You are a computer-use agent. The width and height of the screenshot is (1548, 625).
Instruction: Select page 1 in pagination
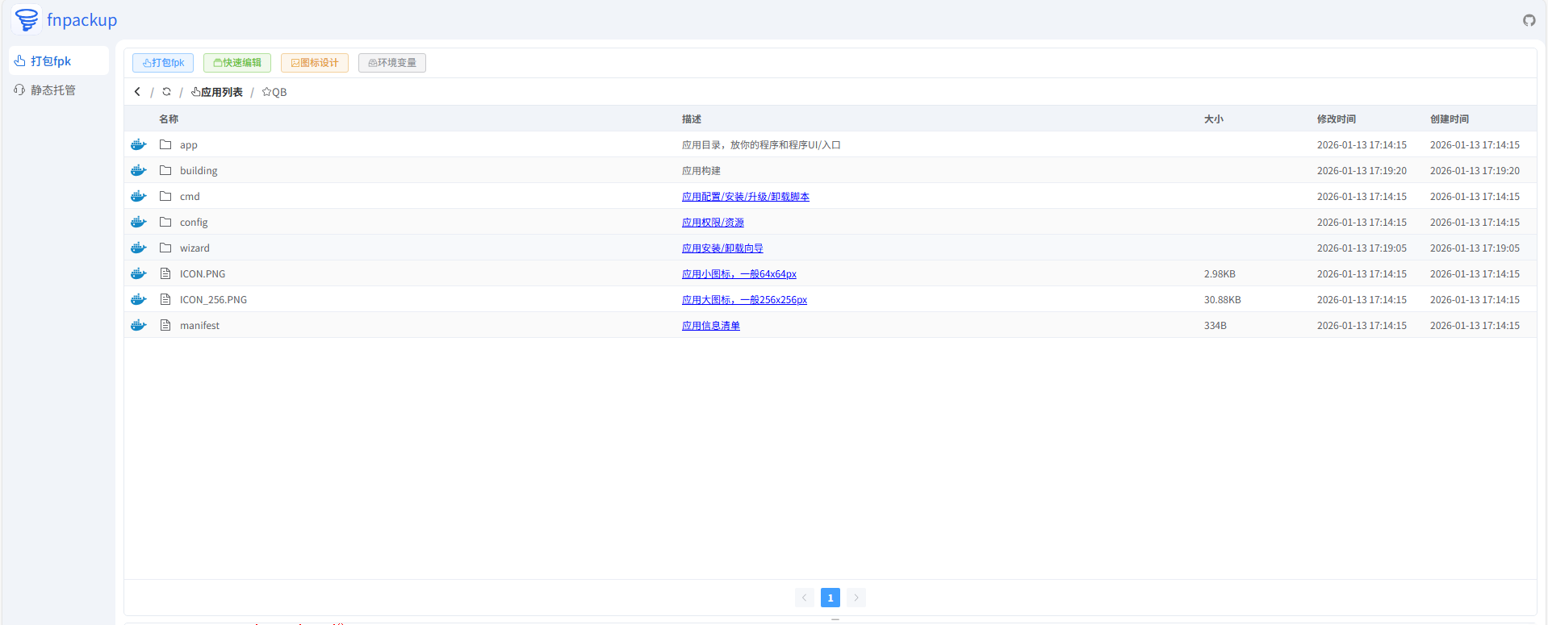[x=830, y=598]
